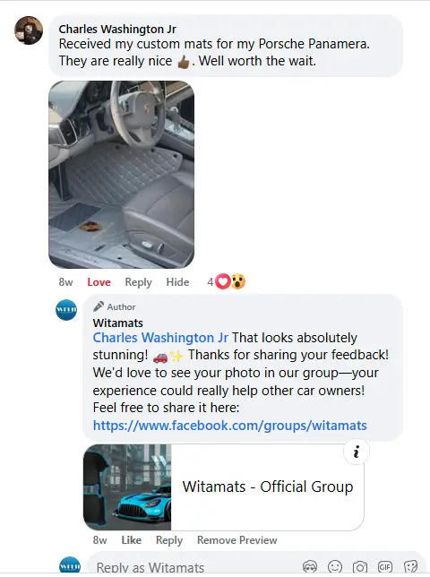Hide Charles Washington Jr's comment
430x577 pixels.
(x=177, y=282)
